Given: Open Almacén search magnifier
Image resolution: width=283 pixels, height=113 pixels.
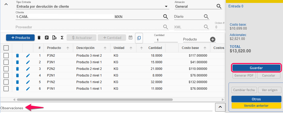Looking at the screenshot, I should point(219,6).
